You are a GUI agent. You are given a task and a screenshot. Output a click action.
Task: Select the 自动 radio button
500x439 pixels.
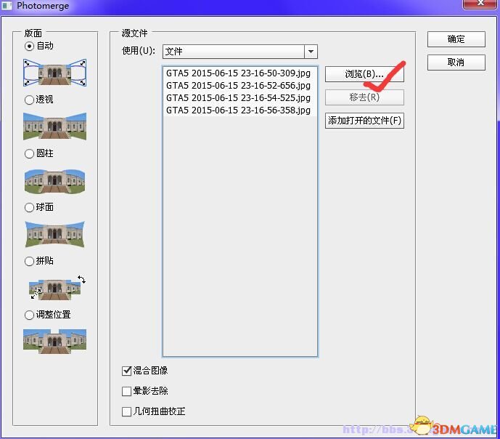(x=30, y=46)
